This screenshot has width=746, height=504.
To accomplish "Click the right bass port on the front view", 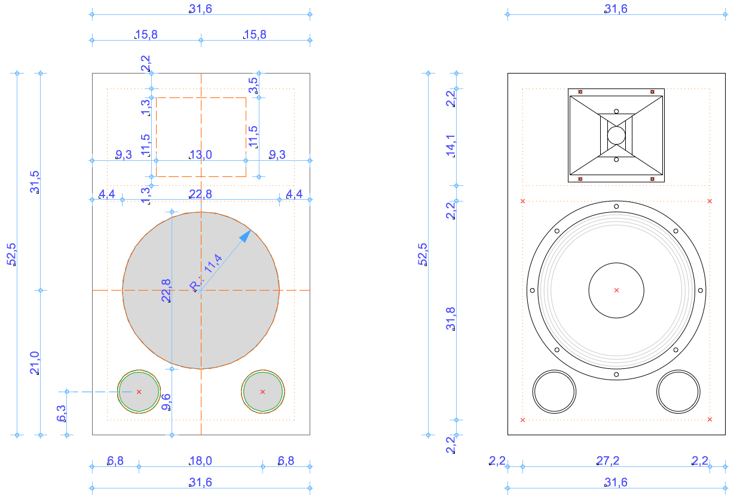I will pos(678,392).
